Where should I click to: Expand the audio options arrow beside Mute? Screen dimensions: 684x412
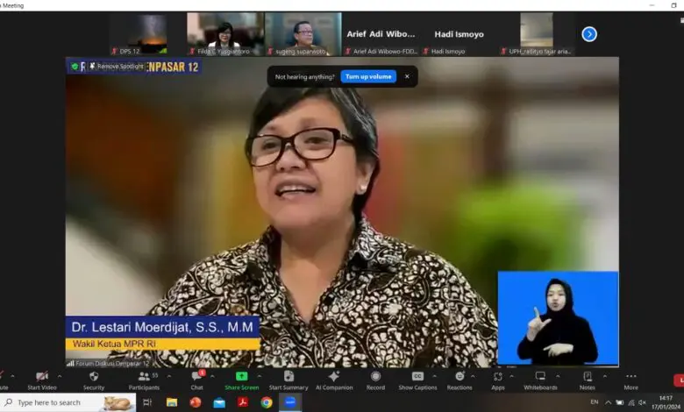coord(12,376)
